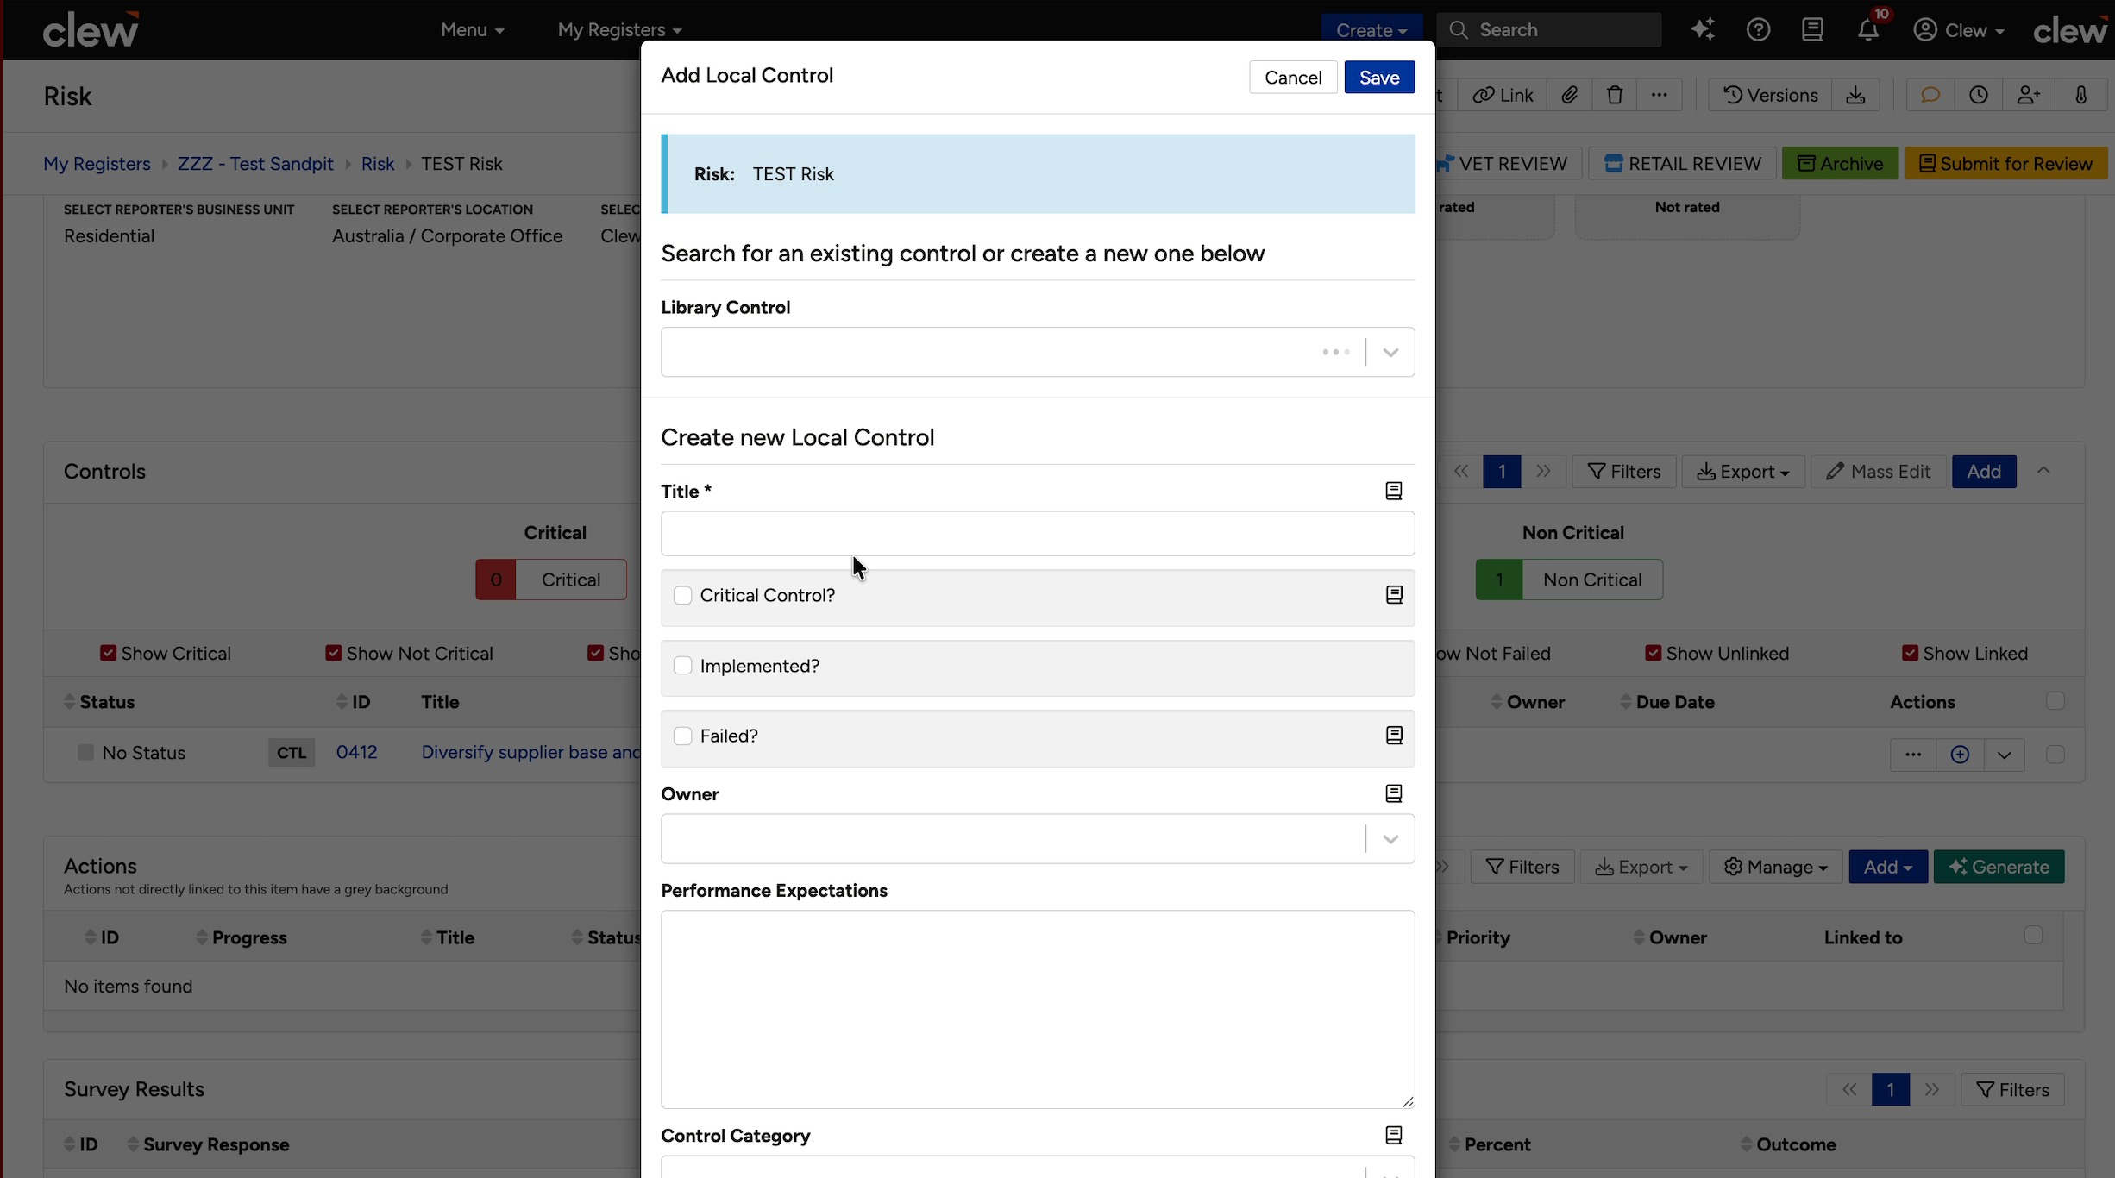Save the new local control
The width and height of the screenshot is (2115, 1178).
(1379, 78)
